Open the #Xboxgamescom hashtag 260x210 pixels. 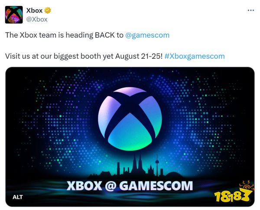pos(195,56)
